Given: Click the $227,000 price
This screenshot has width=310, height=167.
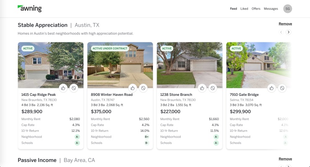Looking at the screenshot, I should tap(170, 111).
